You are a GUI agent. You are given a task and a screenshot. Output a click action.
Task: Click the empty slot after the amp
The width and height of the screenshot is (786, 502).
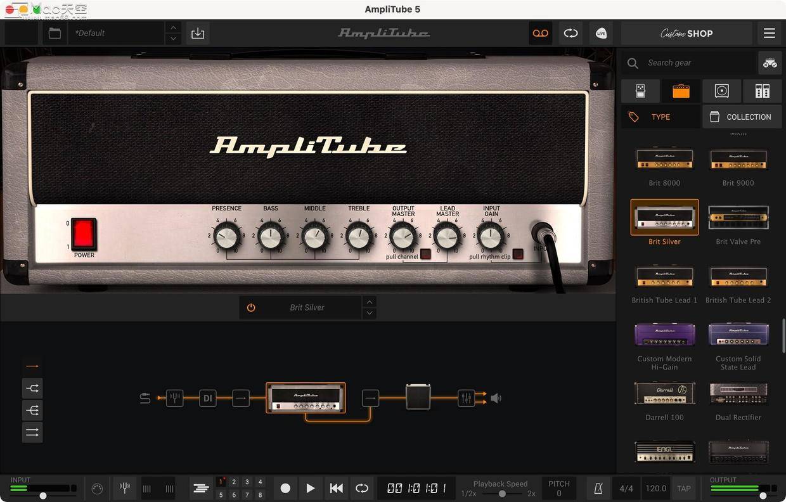tap(370, 398)
